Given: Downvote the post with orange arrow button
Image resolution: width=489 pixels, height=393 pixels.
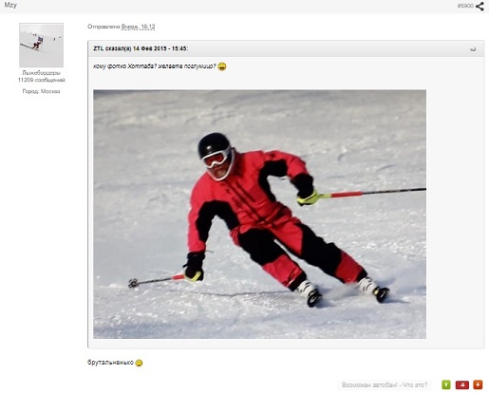Looking at the screenshot, I should [x=478, y=384].
